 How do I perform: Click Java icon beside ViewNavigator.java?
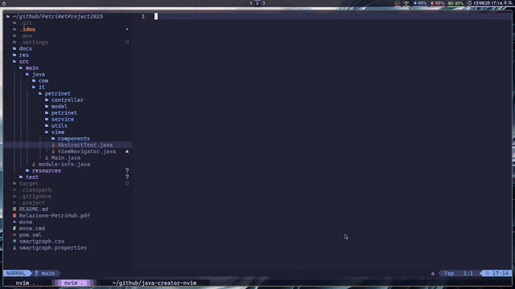pyautogui.click(x=53, y=152)
